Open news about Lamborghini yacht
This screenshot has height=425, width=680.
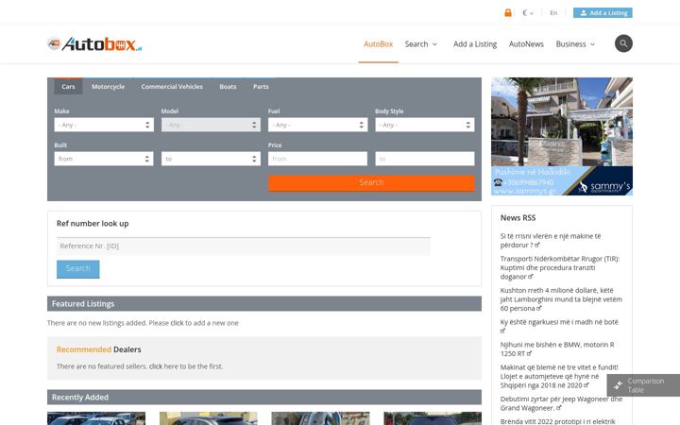[561, 299]
